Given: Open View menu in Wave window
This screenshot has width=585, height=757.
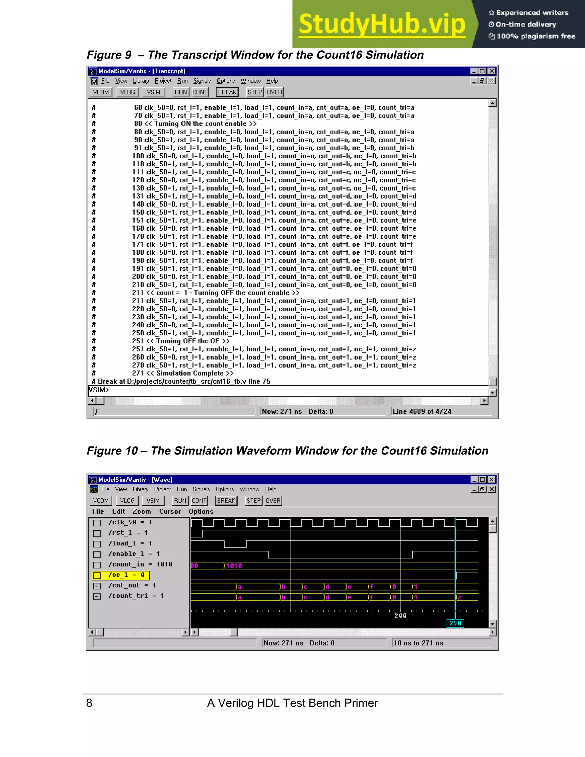Looking at the screenshot, I should (121, 489).
